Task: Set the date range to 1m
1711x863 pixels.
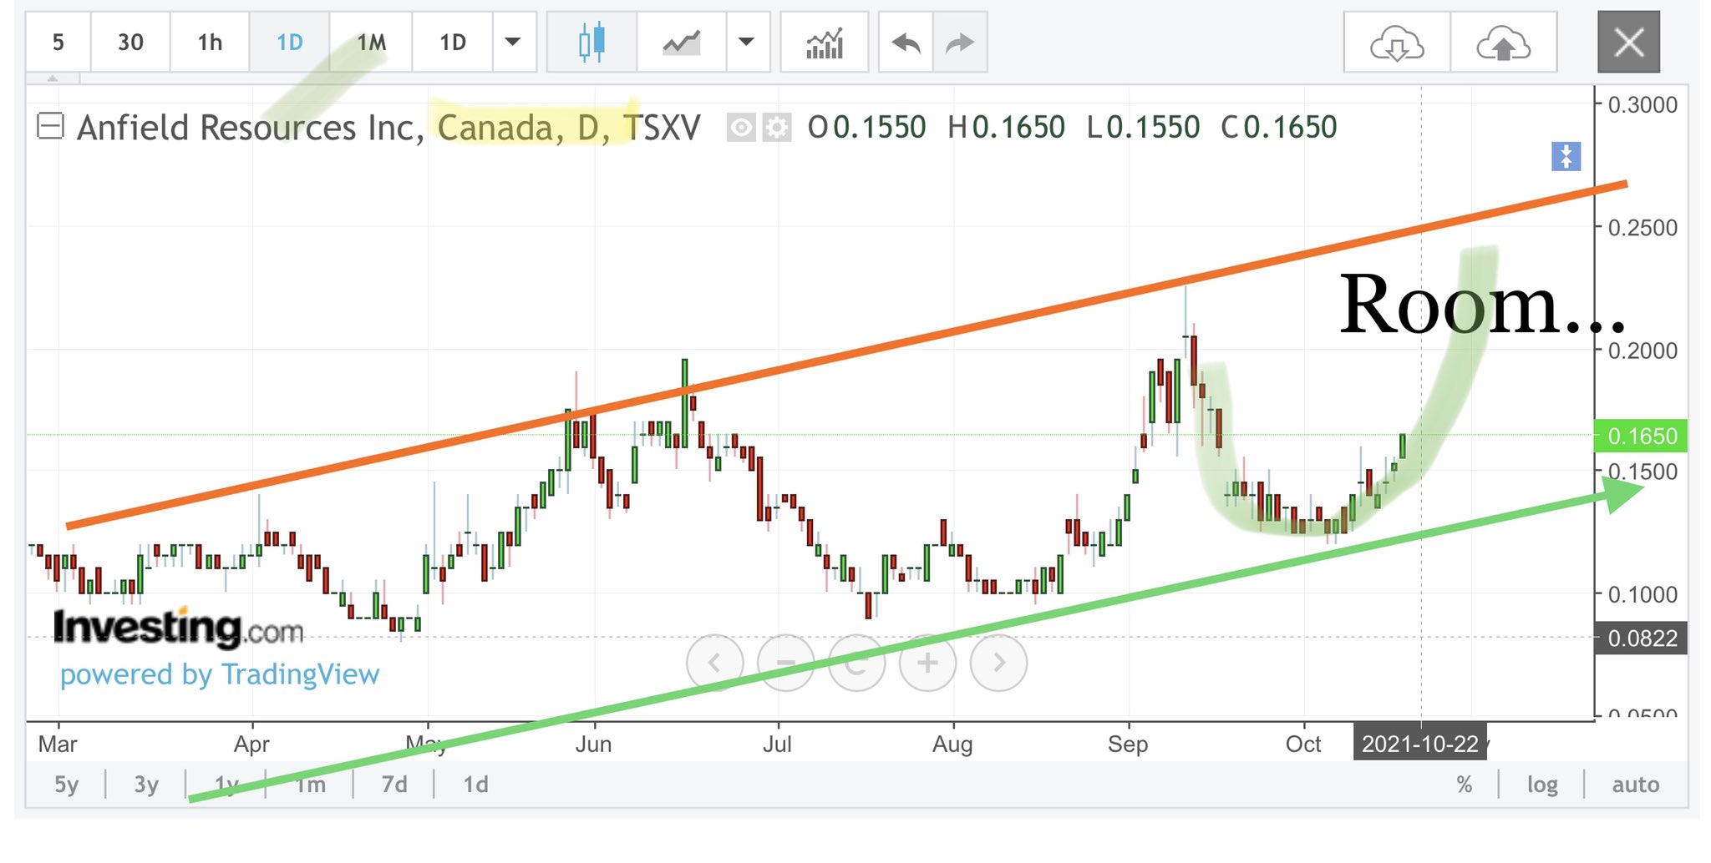Action: point(310,785)
